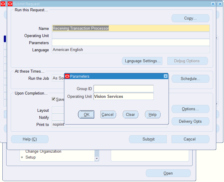Open Language Settings...
This screenshot has width=224, height=182.
[142, 61]
